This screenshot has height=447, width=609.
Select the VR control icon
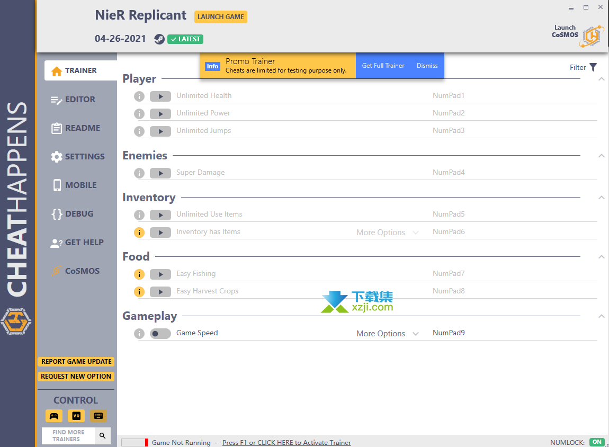pyautogui.click(x=76, y=416)
